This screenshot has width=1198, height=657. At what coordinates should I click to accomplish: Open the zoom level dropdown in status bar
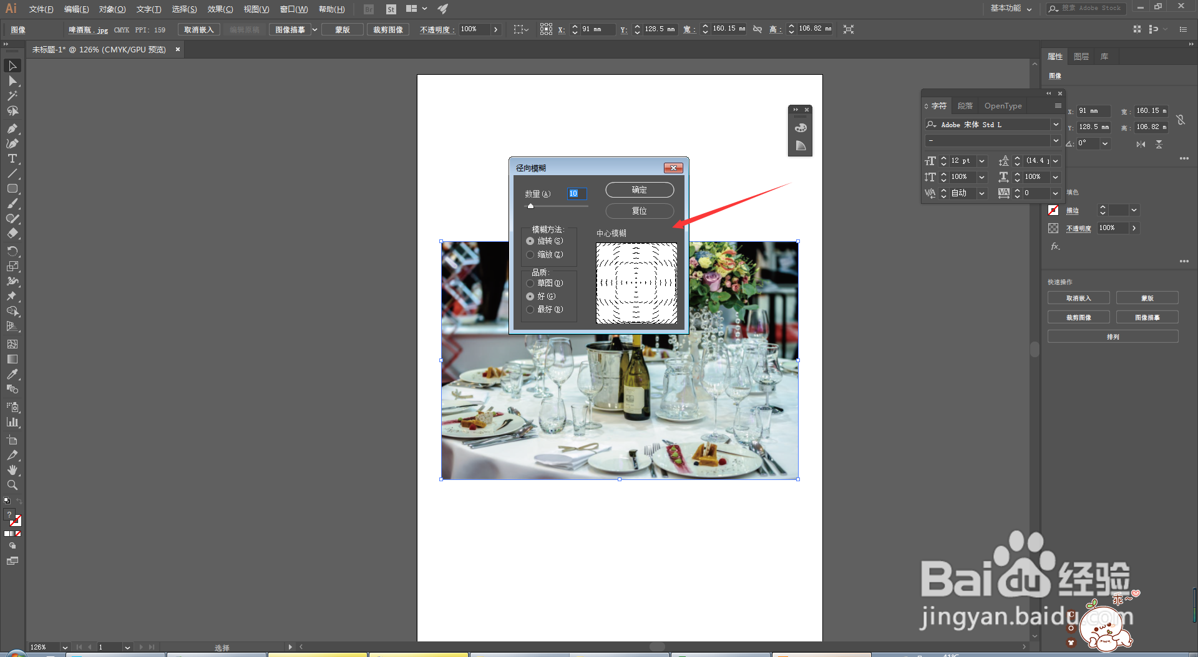[65, 648]
